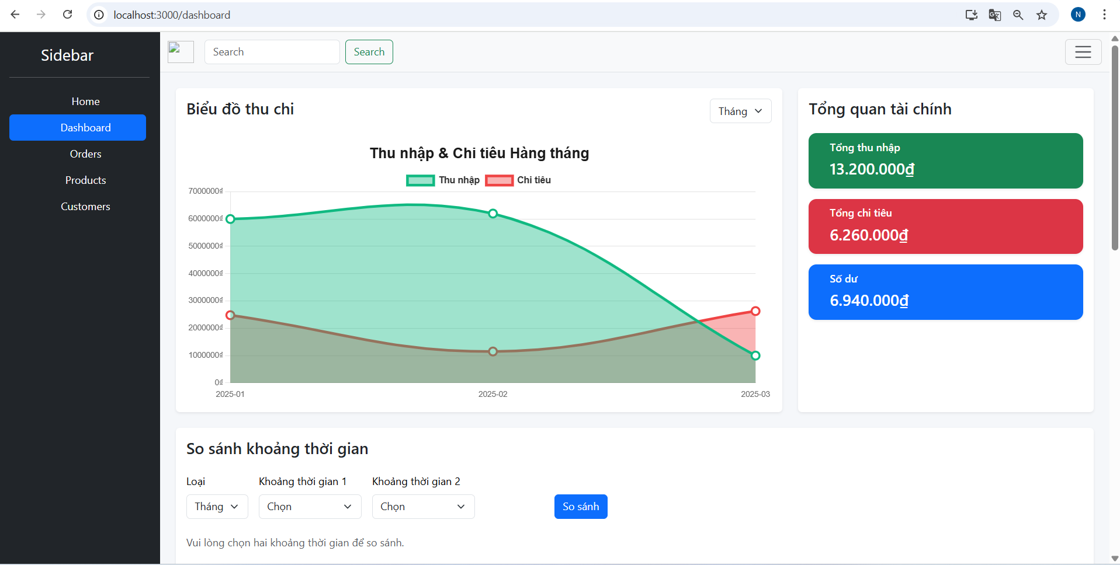Open the chart Tháng period dropdown
Image resolution: width=1120 pixels, height=565 pixels.
(x=740, y=111)
